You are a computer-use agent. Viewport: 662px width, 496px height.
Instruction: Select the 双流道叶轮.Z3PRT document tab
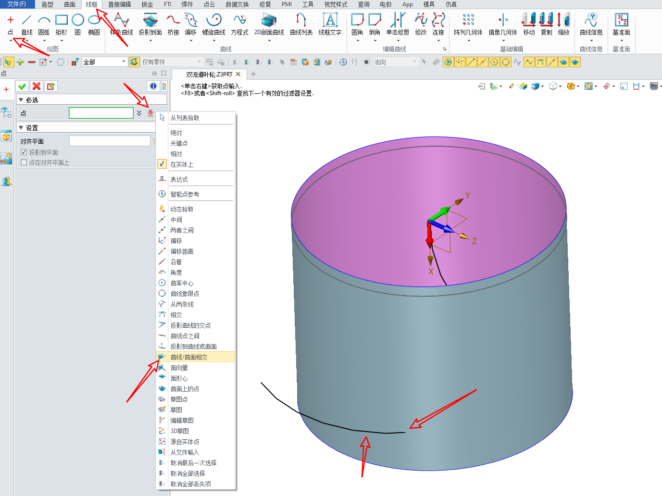pos(209,74)
